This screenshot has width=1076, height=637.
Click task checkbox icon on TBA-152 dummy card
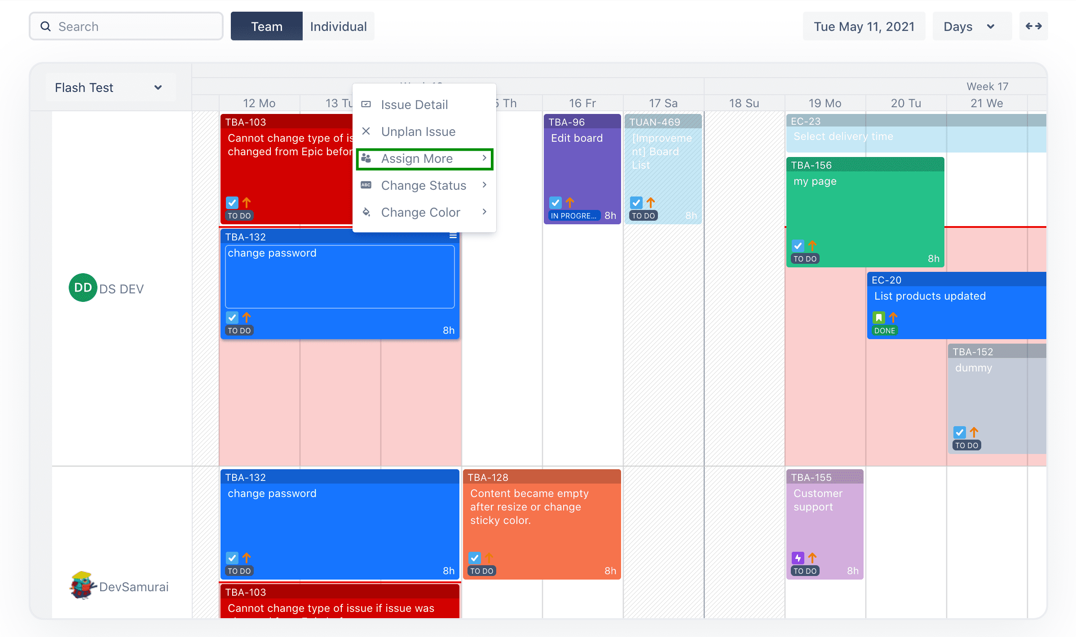pyautogui.click(x=960, y=432)
